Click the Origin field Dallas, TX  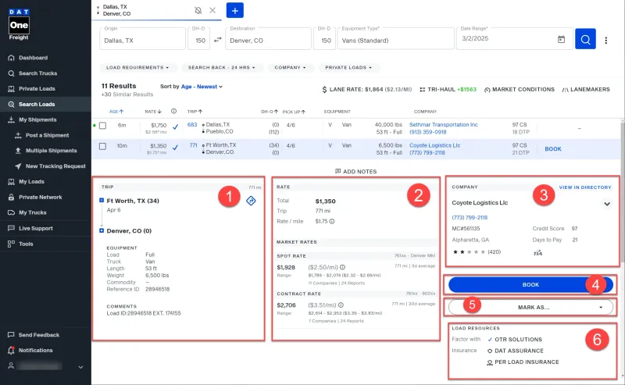click(x=142, y=39)
